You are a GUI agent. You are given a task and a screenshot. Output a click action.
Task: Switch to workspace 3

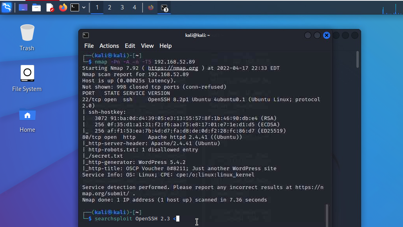122,7
